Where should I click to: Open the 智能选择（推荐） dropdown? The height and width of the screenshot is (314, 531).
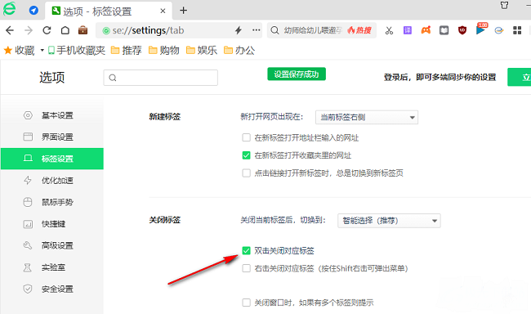[x=389, y=221]
